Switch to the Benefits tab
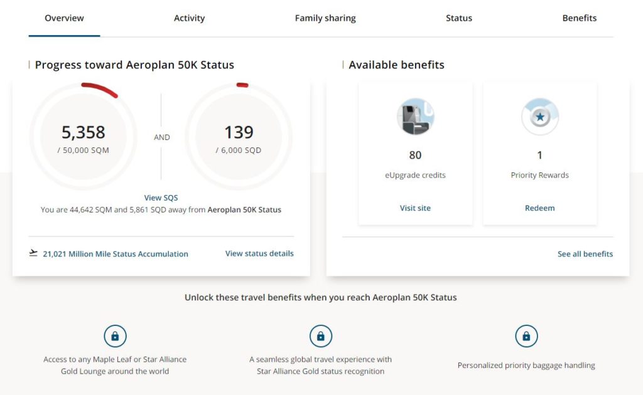Viewport: 643px width, 395px height. pyautogui.click(x=579, y=18)
